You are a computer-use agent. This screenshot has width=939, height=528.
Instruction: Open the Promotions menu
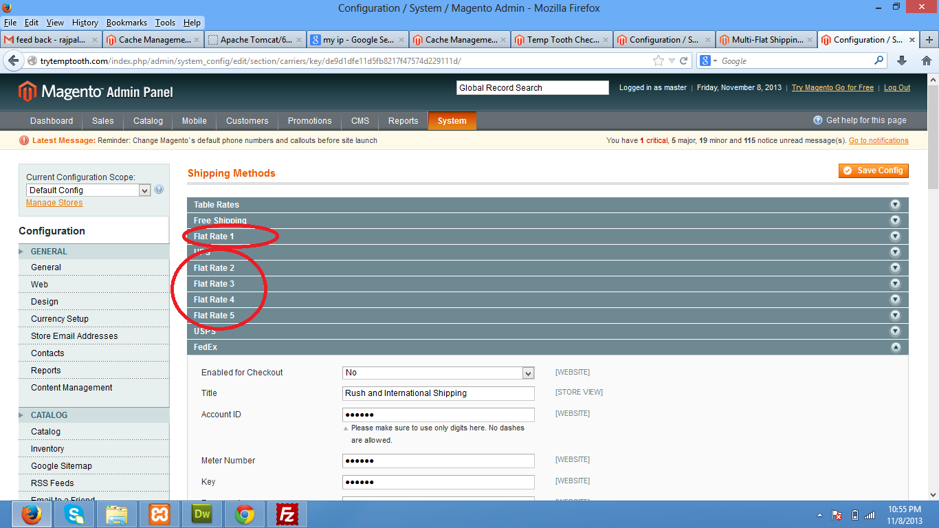[x=309, y=121]
